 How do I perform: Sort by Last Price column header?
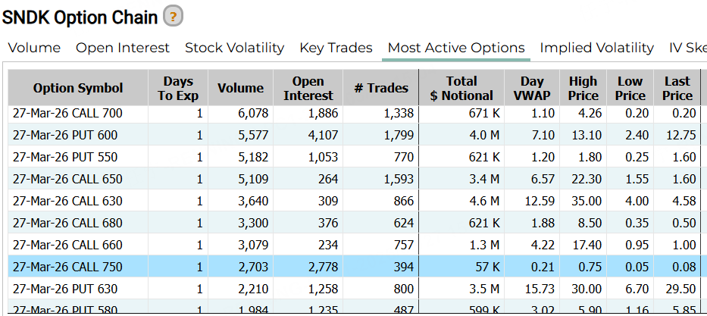point(677,88)
